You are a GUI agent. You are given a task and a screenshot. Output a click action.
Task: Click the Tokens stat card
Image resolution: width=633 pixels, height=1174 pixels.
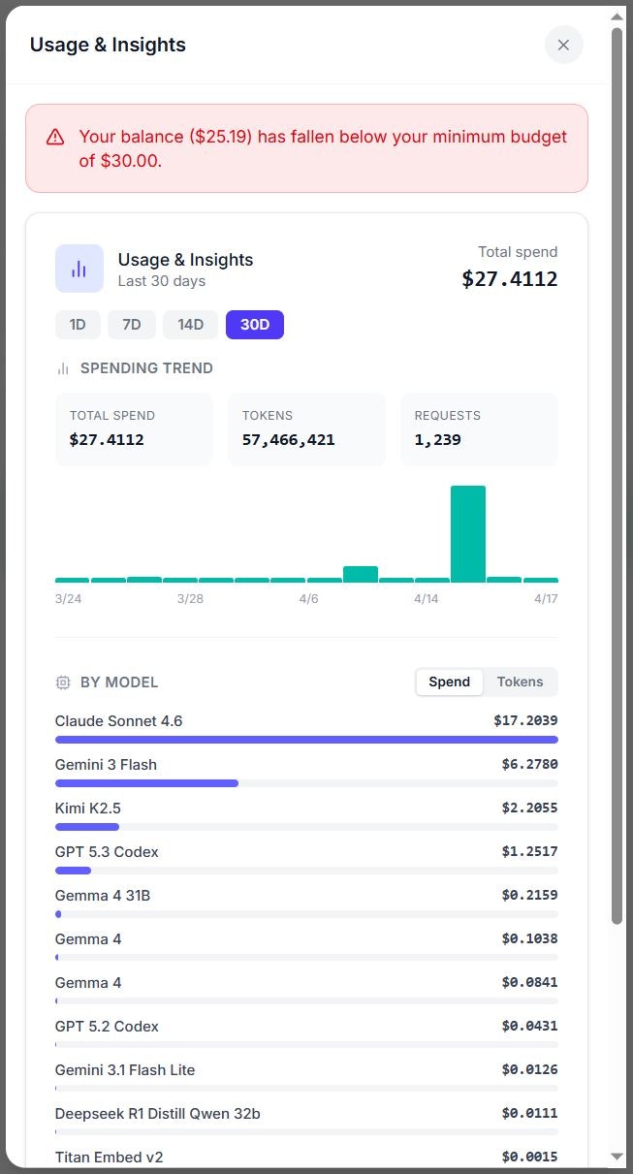306,429
